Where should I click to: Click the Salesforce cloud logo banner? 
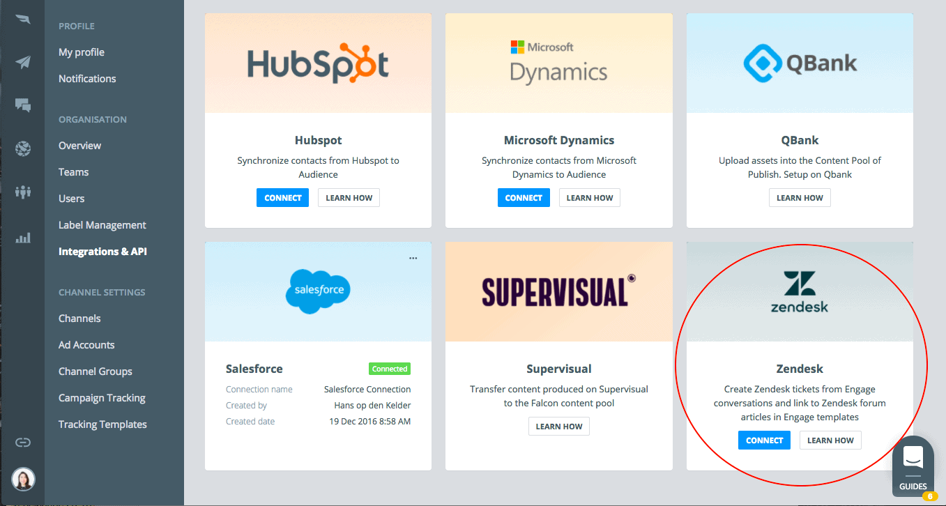click(x=318, y=291)
